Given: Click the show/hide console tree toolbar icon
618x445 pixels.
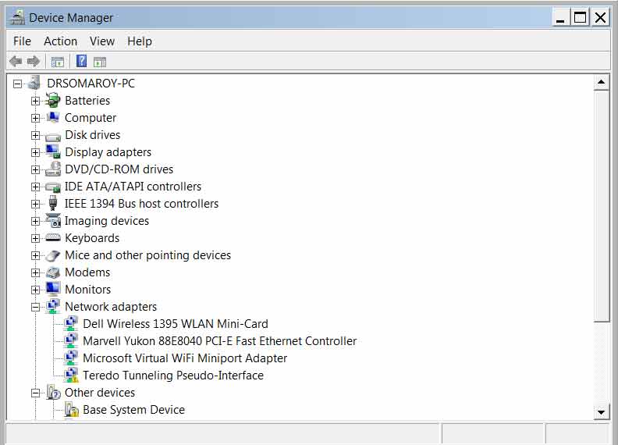Looking at the screenshot, I should [x=58, y=62].
